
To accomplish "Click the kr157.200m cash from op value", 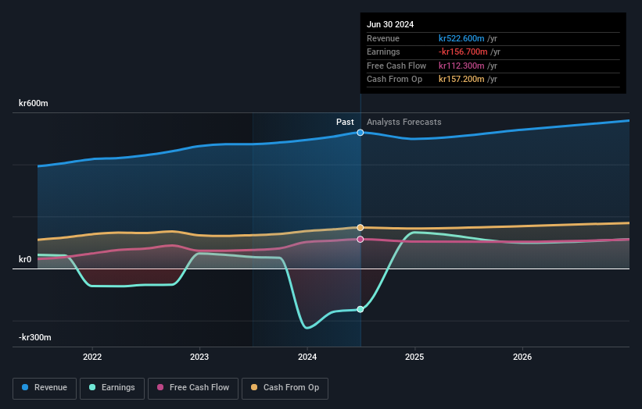I will click(461, 80).
